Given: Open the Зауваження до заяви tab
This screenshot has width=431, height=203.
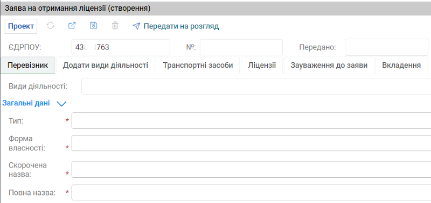Looking at the screenshot, I should point(329,65).
